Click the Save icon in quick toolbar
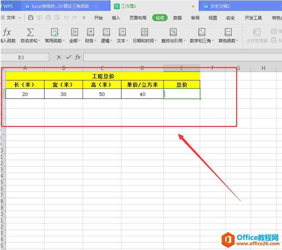The width and height of the screenshot is (282, 250). point(31,18)
